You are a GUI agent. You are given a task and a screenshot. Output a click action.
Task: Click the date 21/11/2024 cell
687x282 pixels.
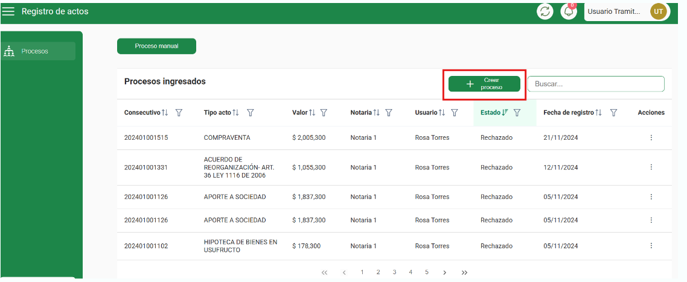point(561,138)
